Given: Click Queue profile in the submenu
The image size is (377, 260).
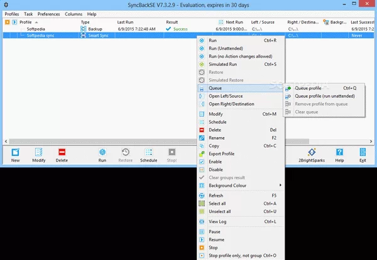Looking at the screenshot, I should click(308, 88).
